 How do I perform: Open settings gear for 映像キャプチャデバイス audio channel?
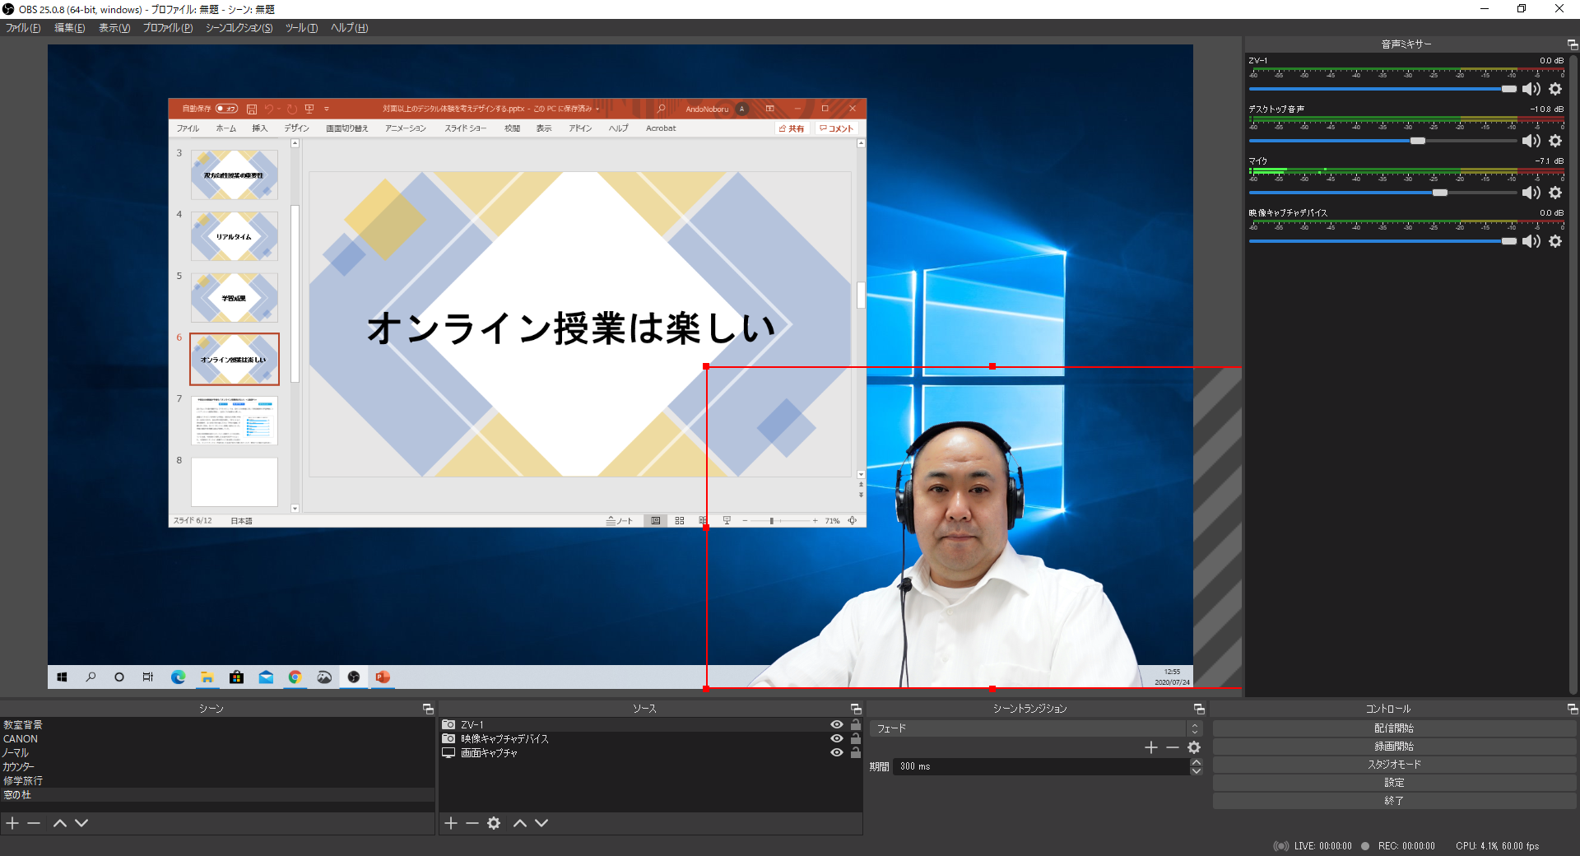1555,241
